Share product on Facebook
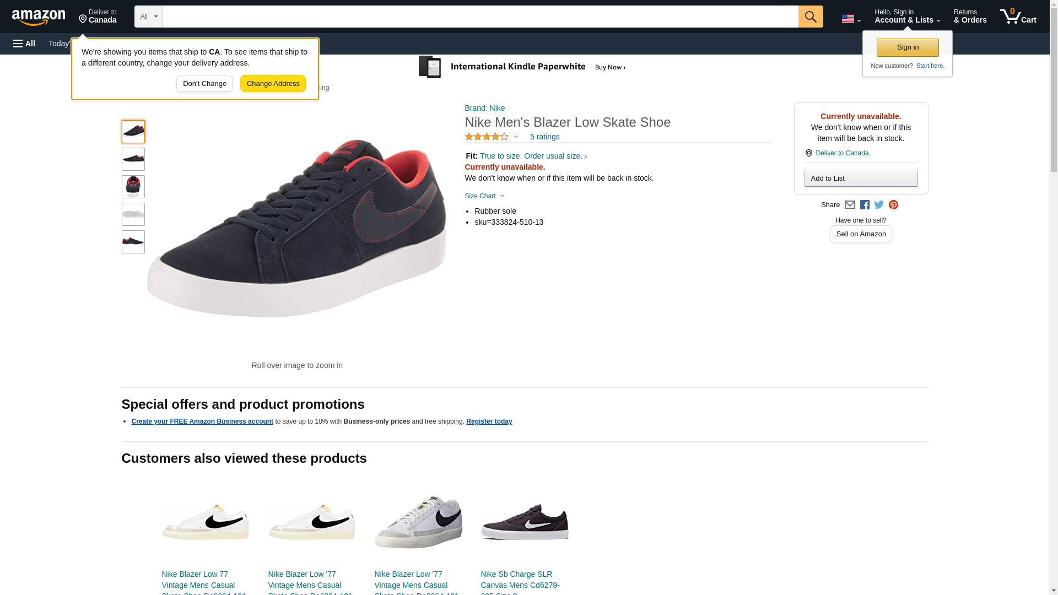This screenshot has width=1058, height=595. [865, 205]
